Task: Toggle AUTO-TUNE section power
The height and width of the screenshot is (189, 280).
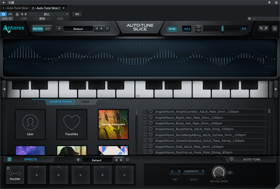Action: (x=232, y=159)
